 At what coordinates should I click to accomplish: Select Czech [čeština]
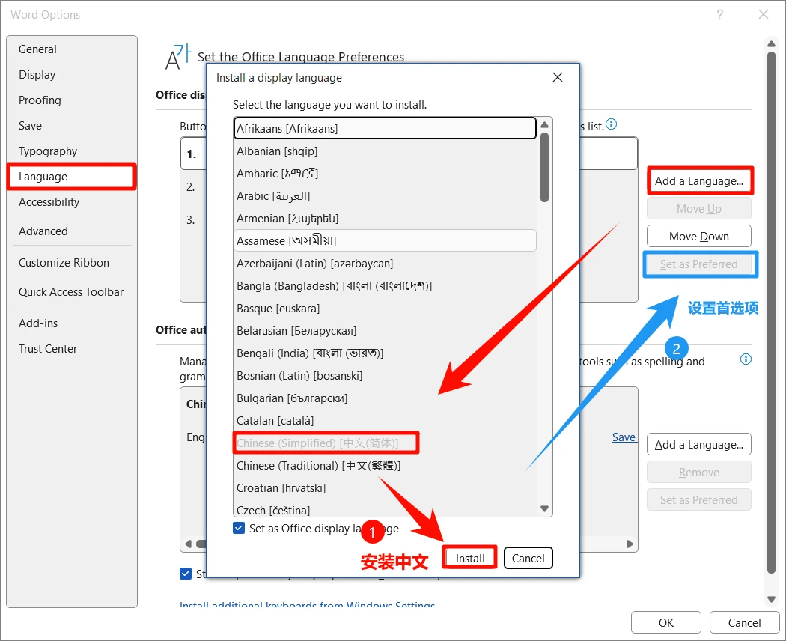(x=385, y=510)
